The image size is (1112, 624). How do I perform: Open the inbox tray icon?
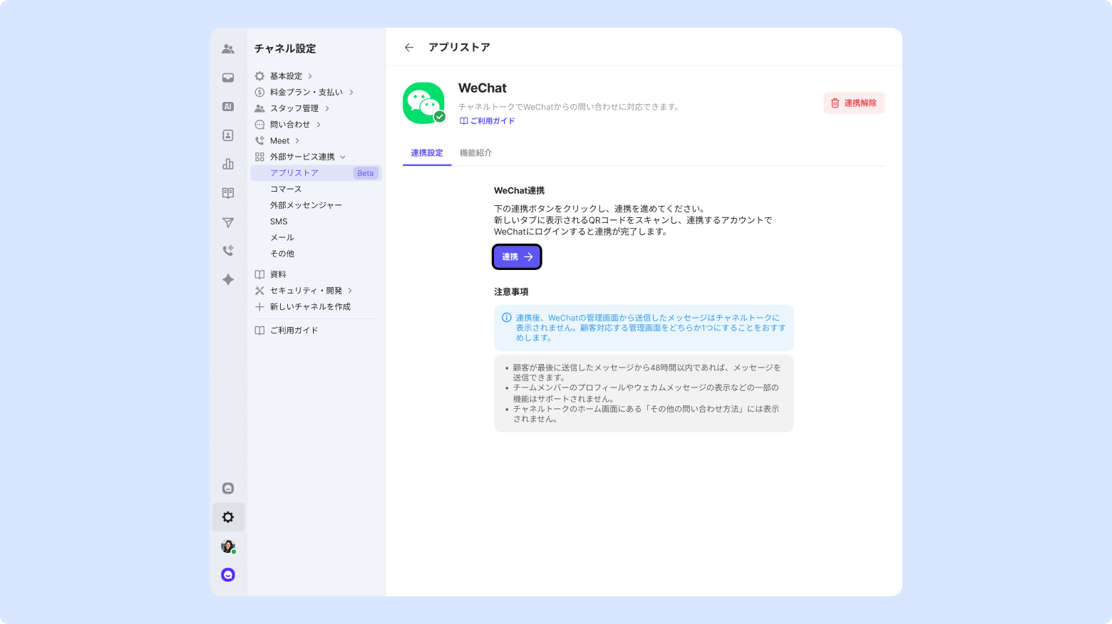click(228, 78)
